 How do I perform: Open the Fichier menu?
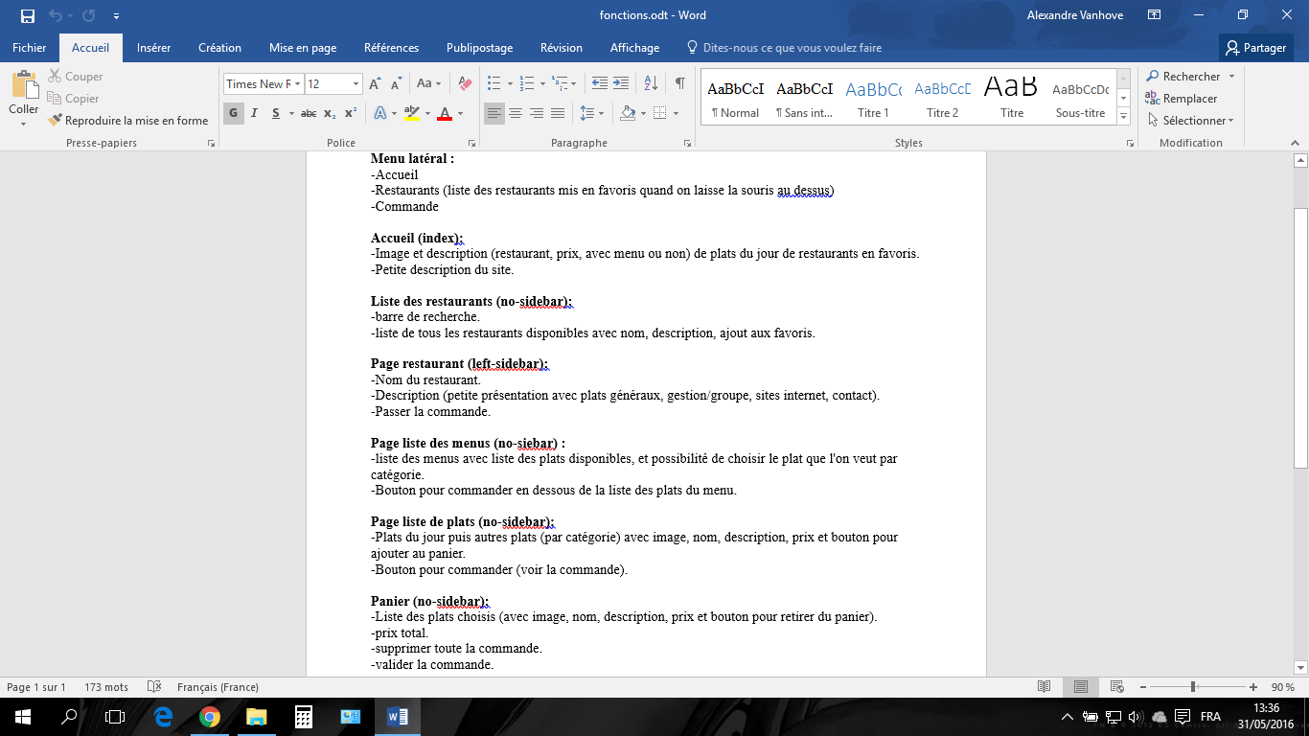(30, 47)
